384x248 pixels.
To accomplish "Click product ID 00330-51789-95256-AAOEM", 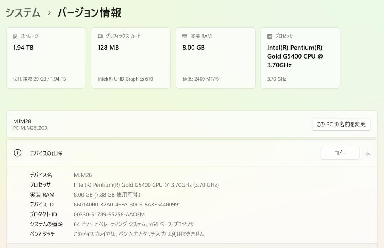I will (109, 215).
